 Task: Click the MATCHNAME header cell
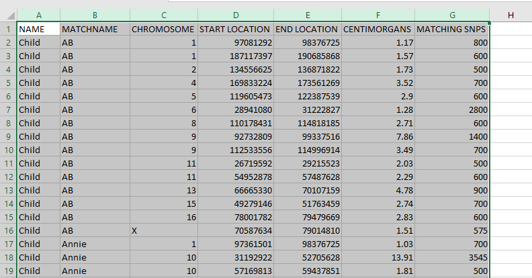pos(94,29)
